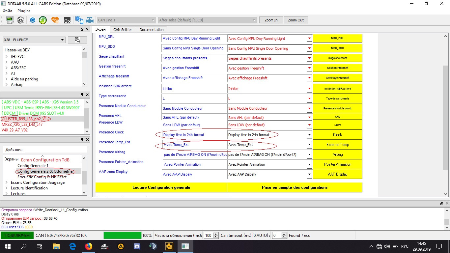Open the Plugins menu
The height and width of the screenshot is (253, 450).
click(24, 11)
